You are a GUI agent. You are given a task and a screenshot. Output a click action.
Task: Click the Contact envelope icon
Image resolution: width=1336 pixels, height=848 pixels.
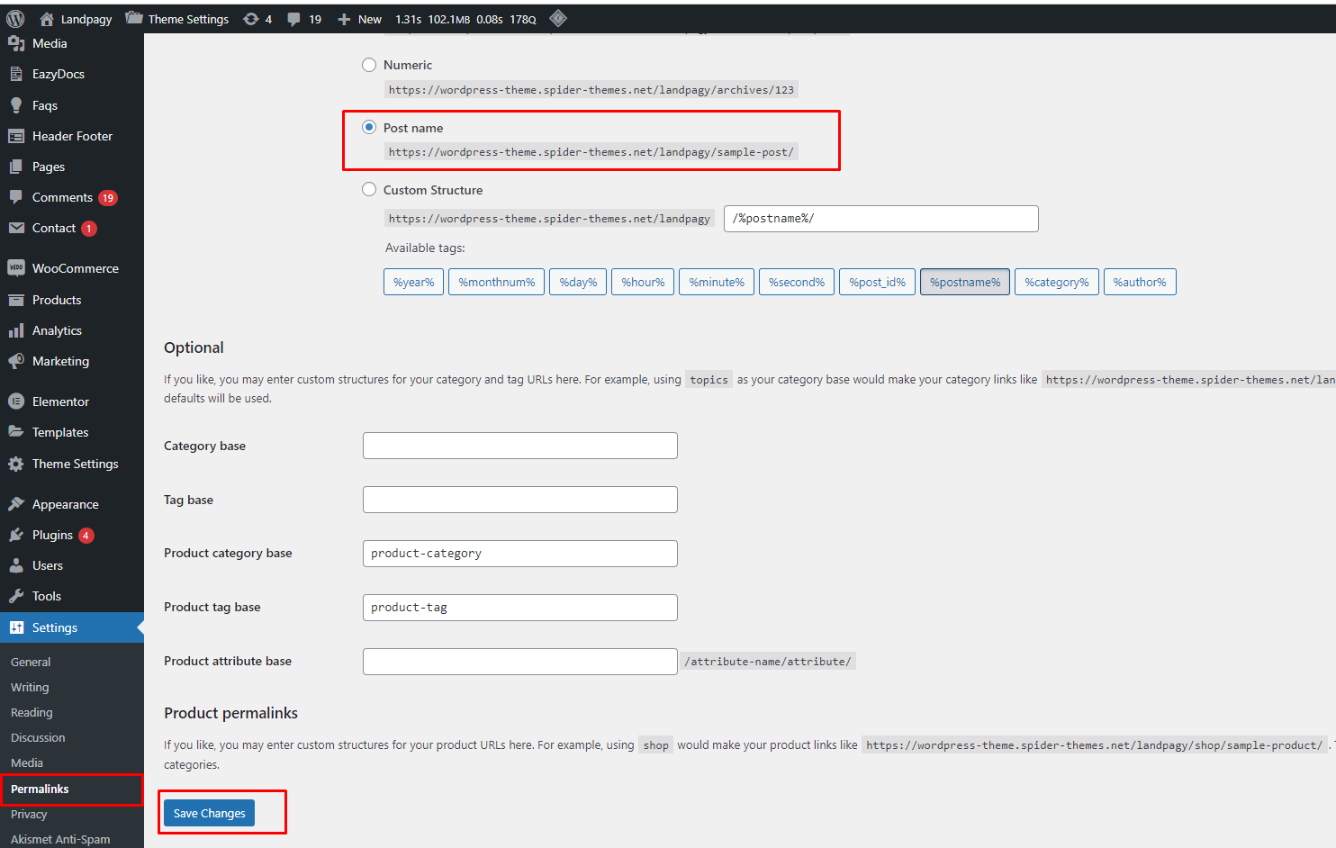[16, 228]
